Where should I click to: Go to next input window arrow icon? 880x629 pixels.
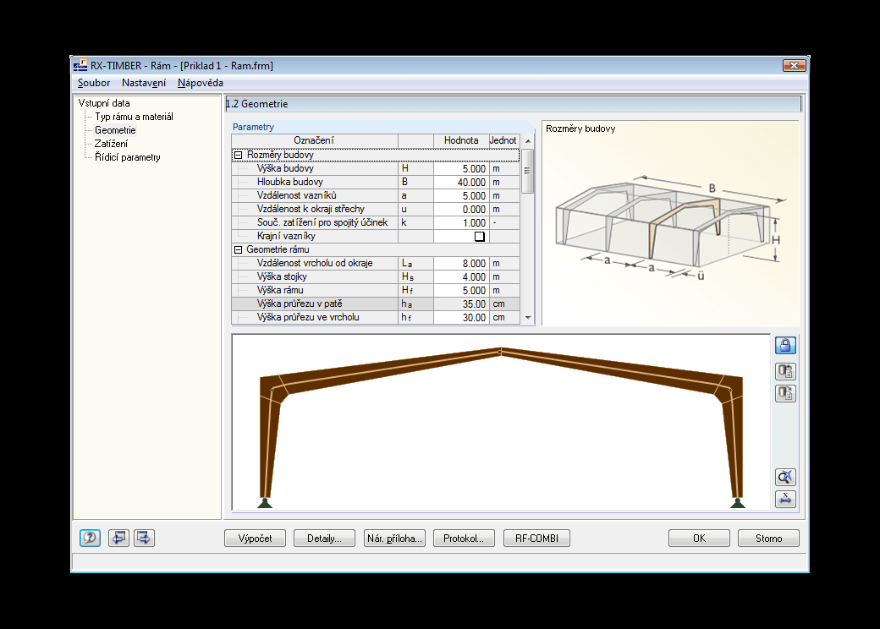tap(144, 539)
